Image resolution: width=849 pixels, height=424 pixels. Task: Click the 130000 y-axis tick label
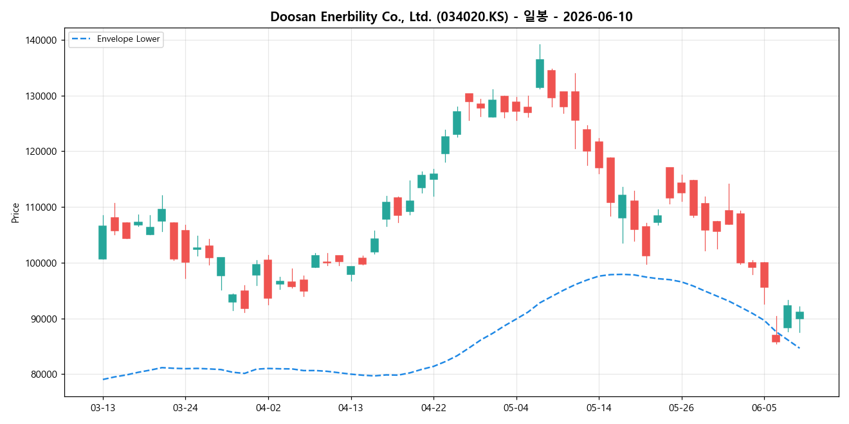42,96
